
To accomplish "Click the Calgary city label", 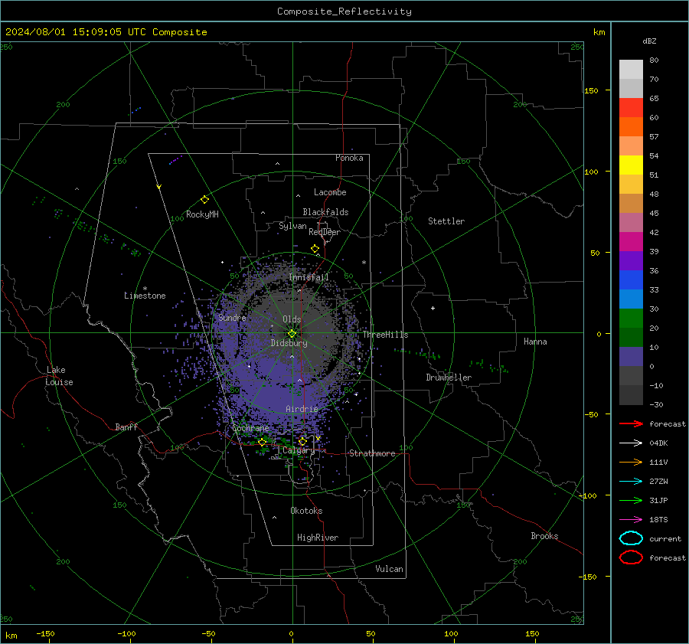I will 299,450.
